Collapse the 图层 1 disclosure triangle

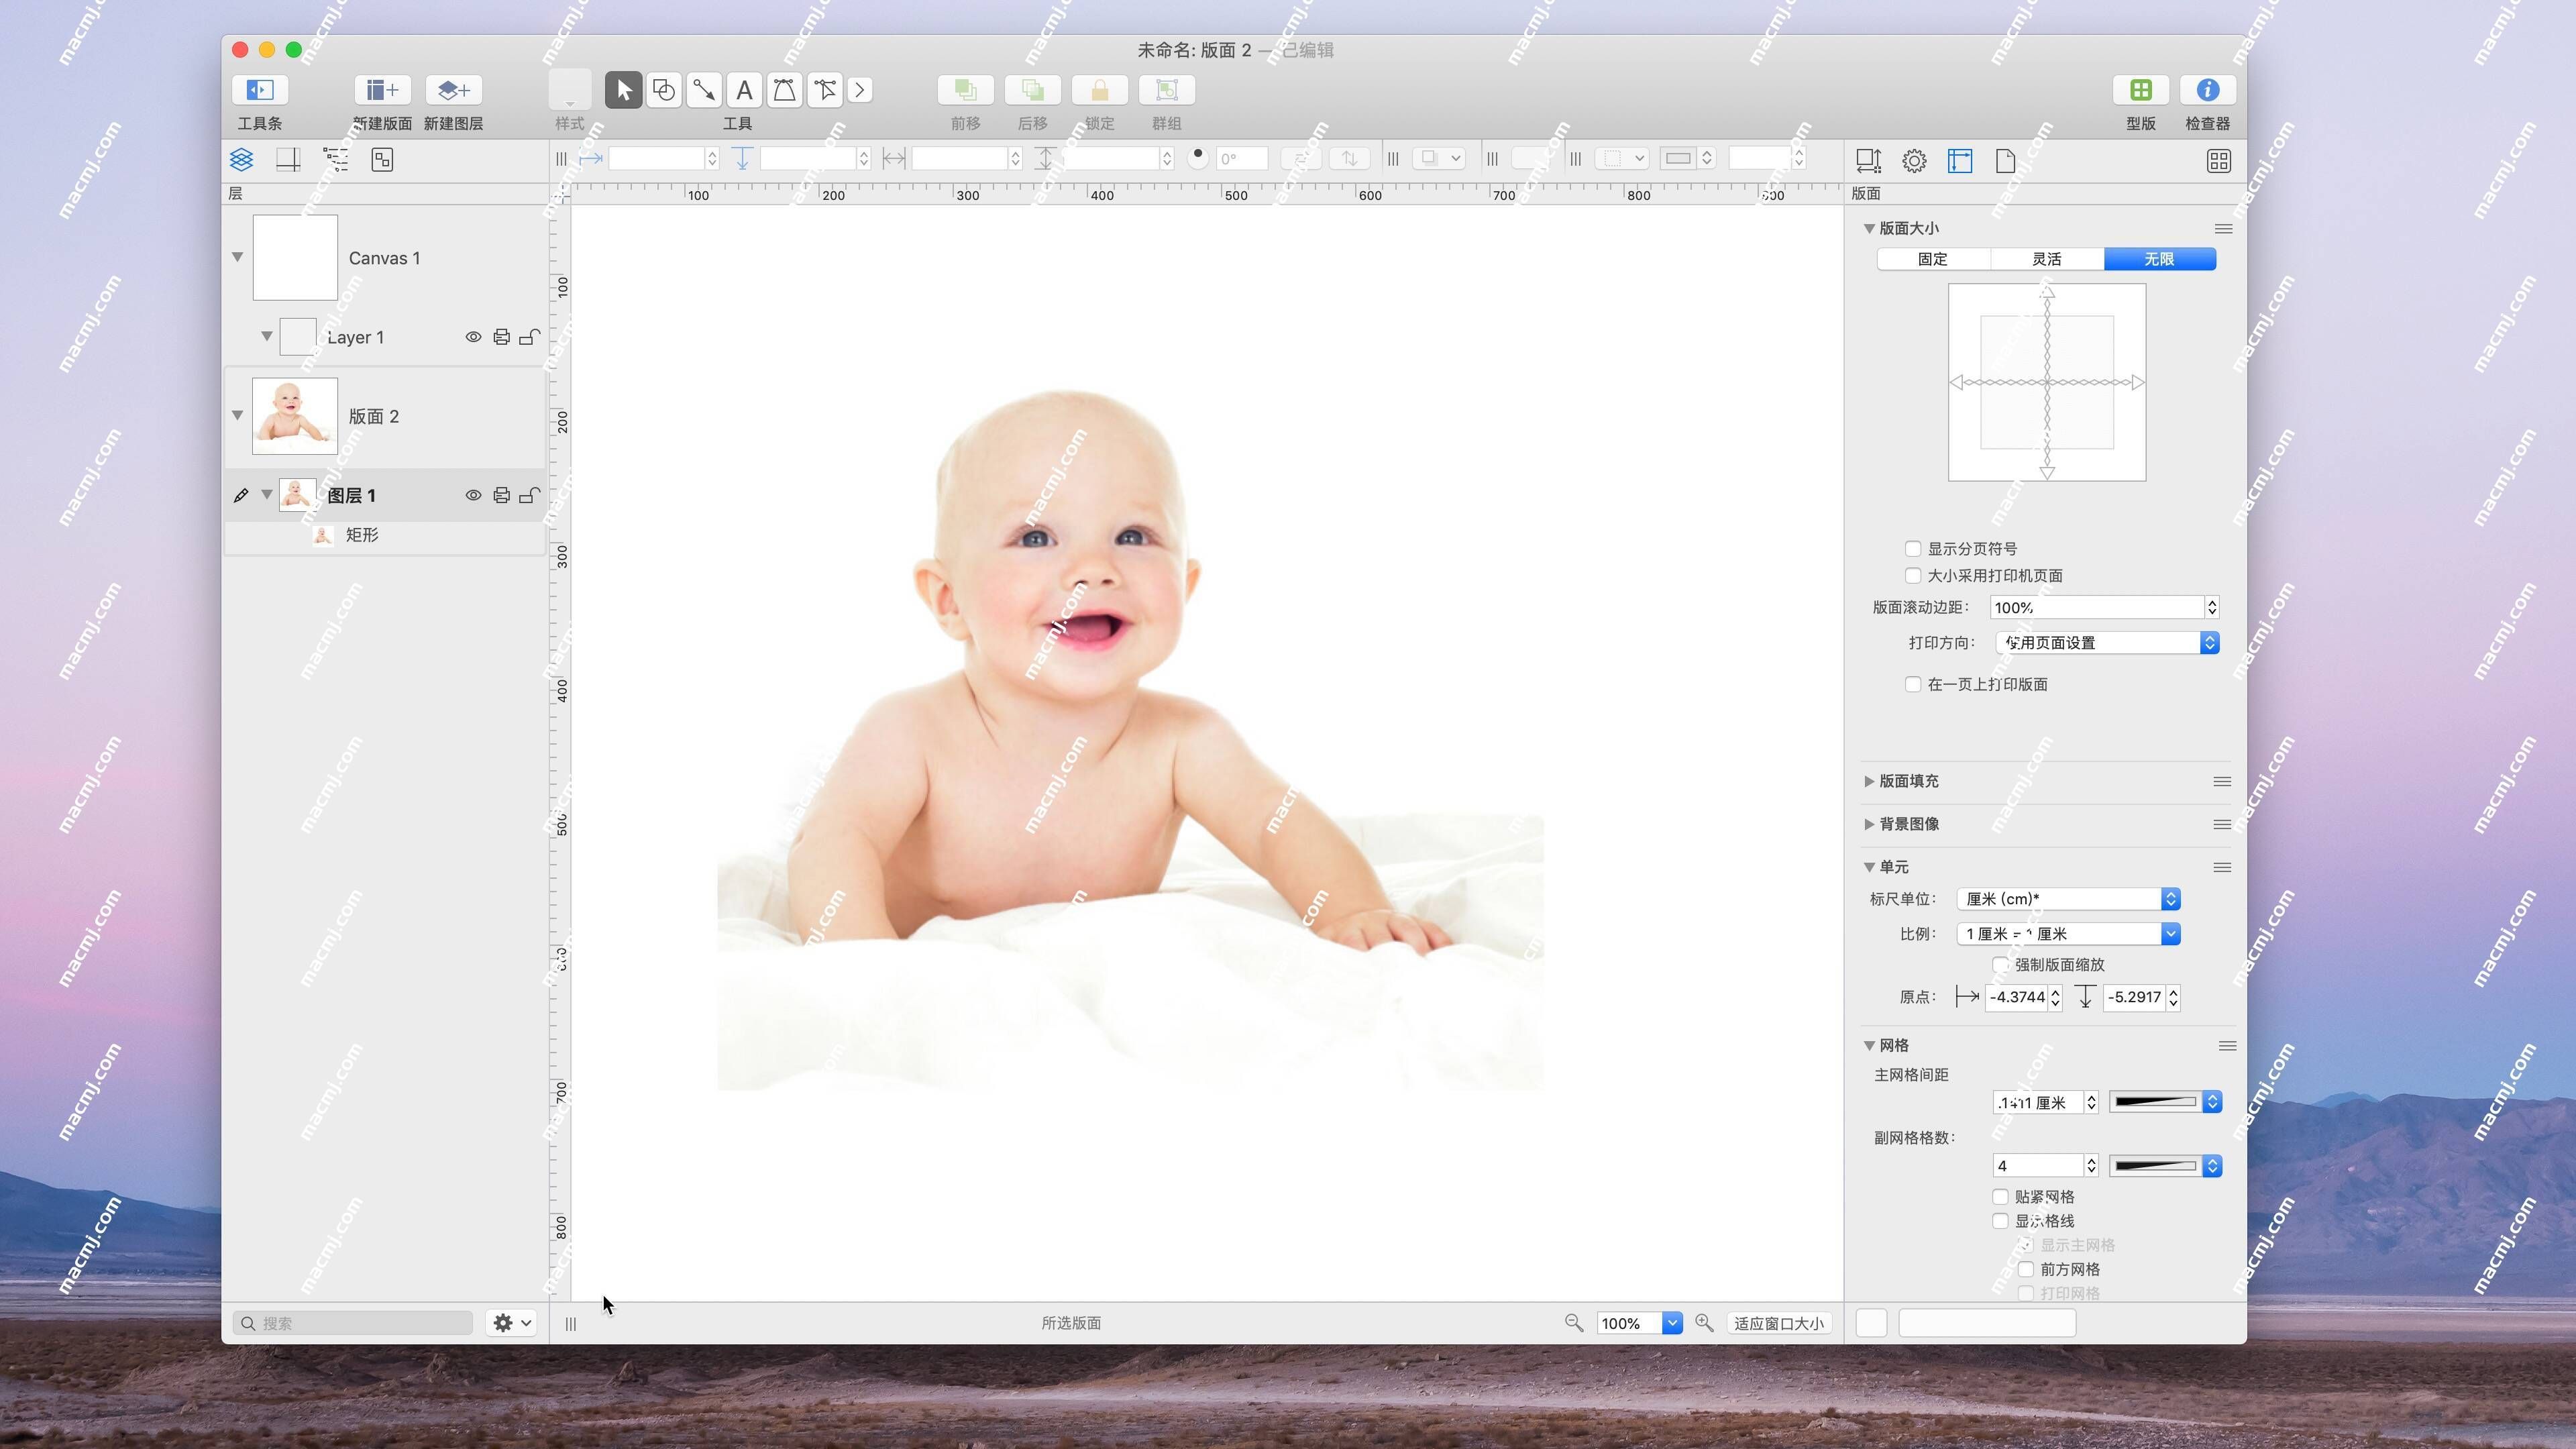(x=267, y=494)
